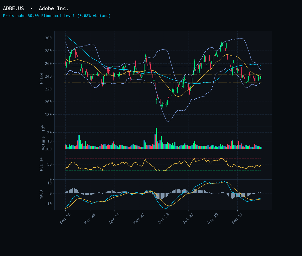Click the 50 tick on the RSI axis

[49, 164]
